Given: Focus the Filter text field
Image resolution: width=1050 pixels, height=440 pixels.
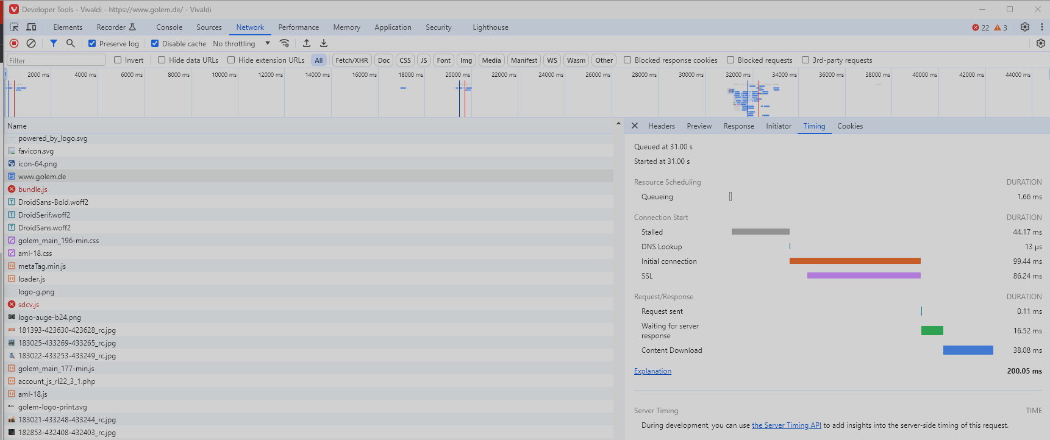Looking at the screenshot, I should [x=56, y=60].
